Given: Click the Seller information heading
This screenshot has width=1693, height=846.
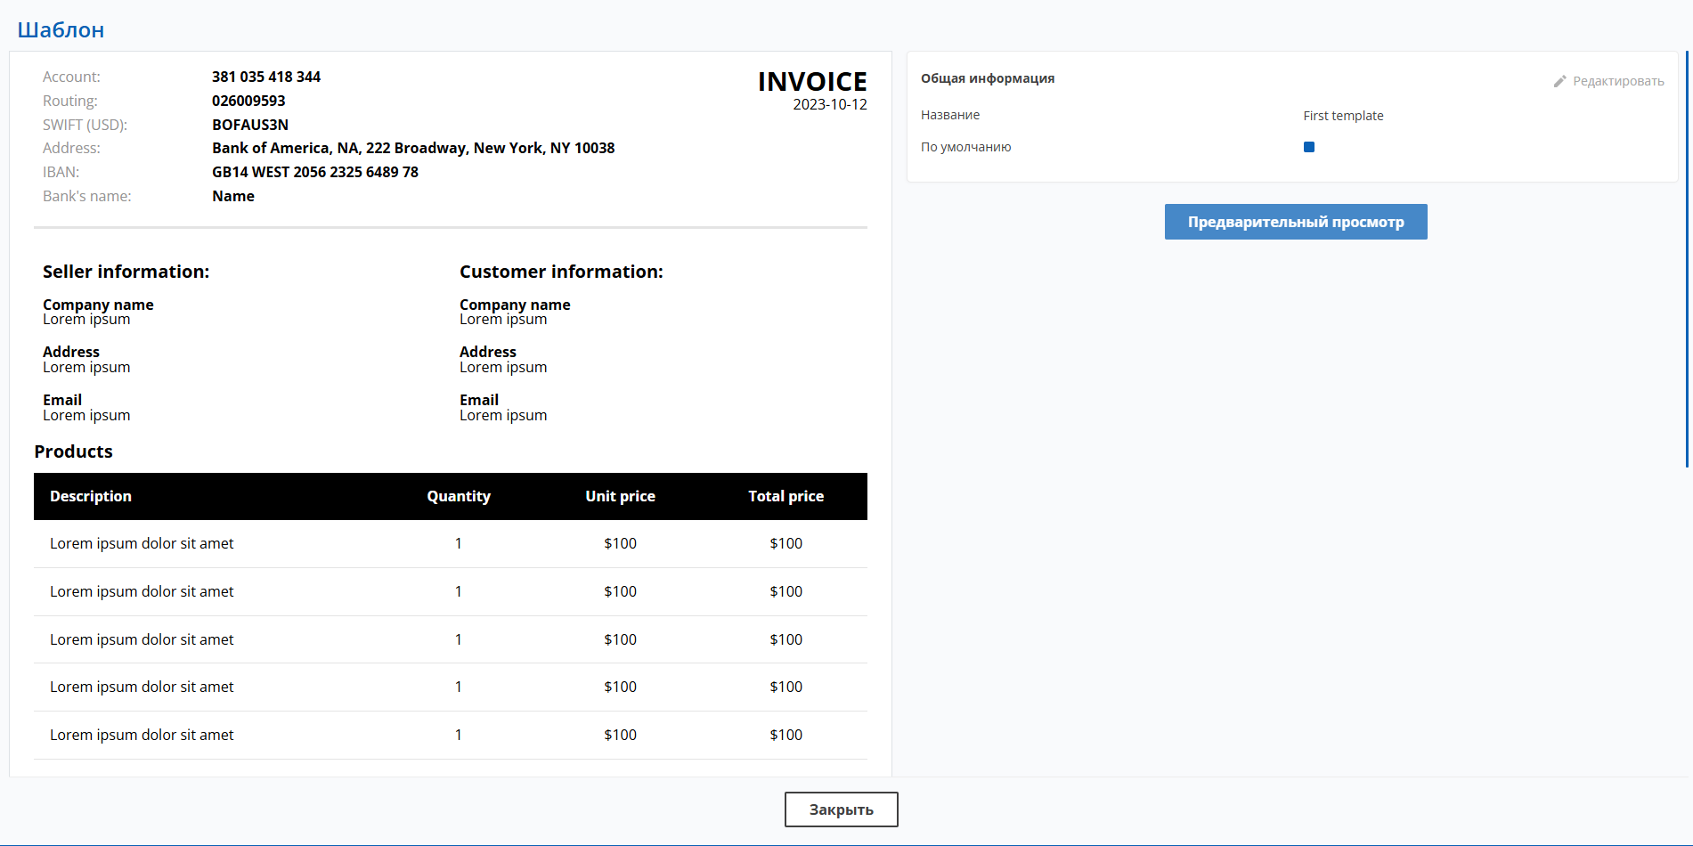Looking at the screenshot, I should click(x=126, y=272).
